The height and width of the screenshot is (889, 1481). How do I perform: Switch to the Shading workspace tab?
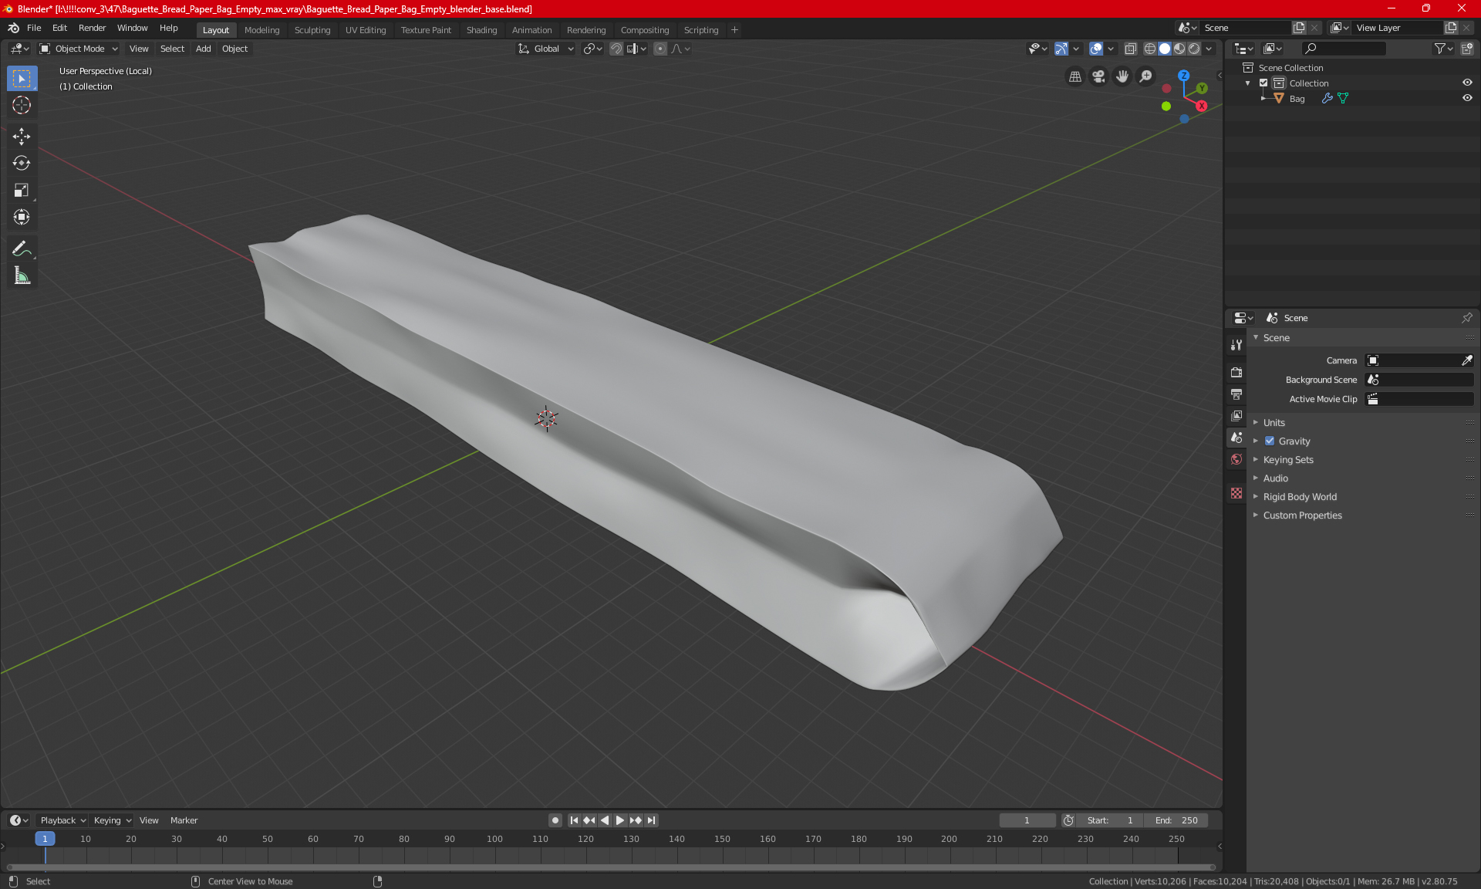click(481, 30)
